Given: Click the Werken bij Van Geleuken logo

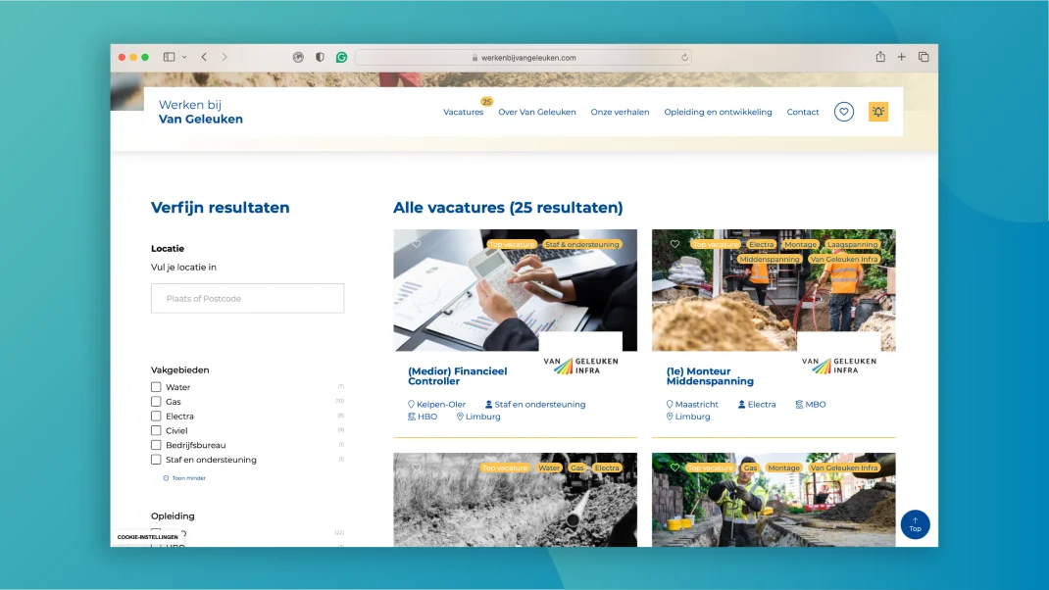Looking at the screenshot, I should click(x=201, y=112).
